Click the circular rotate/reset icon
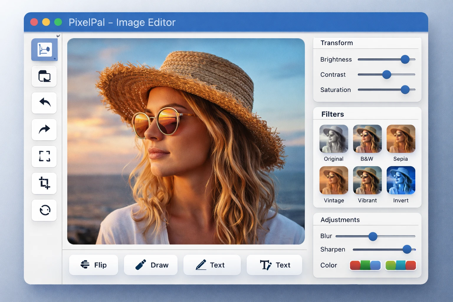Viewport: 453px width, 302px height. point(44,210)
